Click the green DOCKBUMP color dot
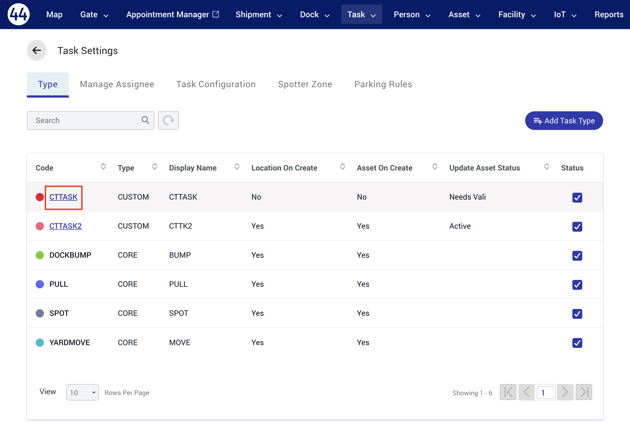 pyautogui.click(x=40, y=255)
